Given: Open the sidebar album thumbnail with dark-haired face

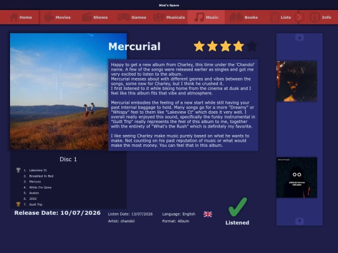Looking at the screenshot, I should 297,81.
